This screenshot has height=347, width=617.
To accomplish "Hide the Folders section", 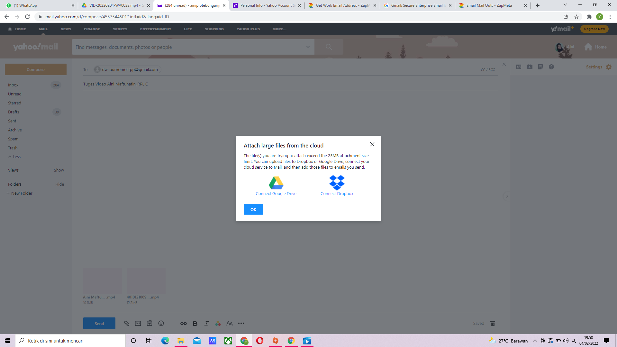I will point(59,184).
